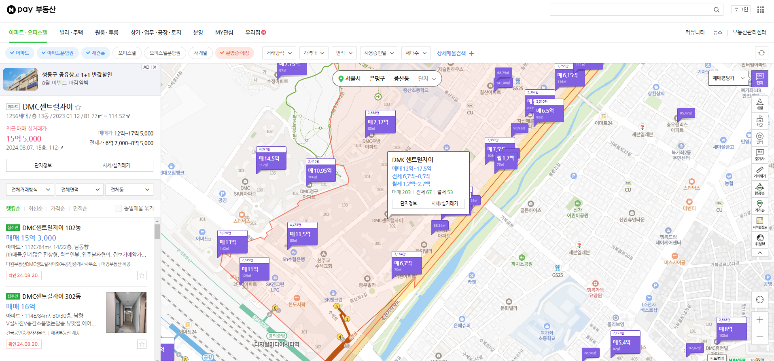Click the current location crosshair icon
Image resolution: width=774 pixels, height=361 pixels.
click(760, 300)
